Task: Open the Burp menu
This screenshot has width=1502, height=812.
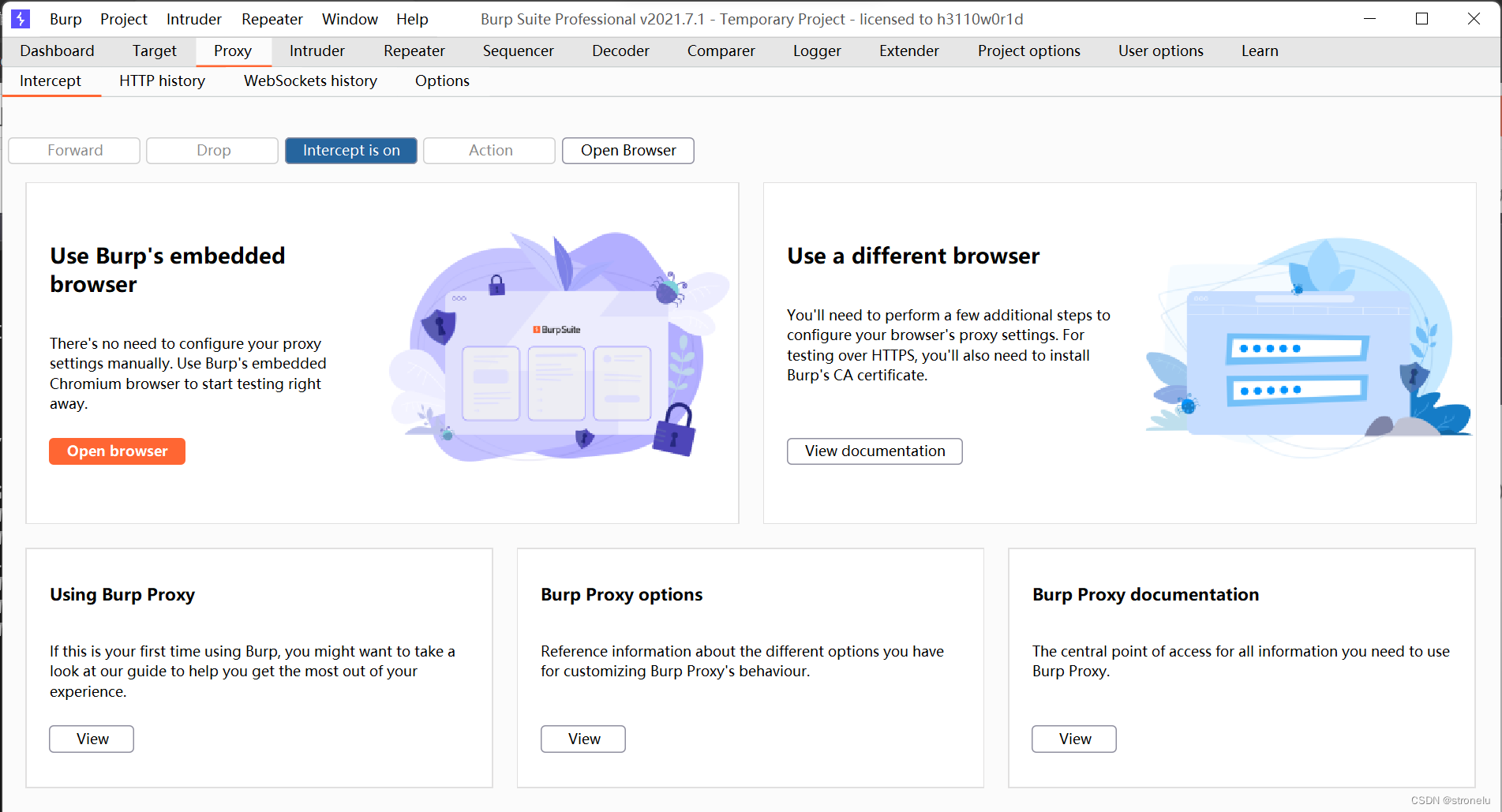Action: (x=66, y=19)
